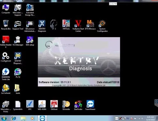Click the TeamViewer side panel tab
The height and width of the screenshot is (121, 158).
click(156, 103)
